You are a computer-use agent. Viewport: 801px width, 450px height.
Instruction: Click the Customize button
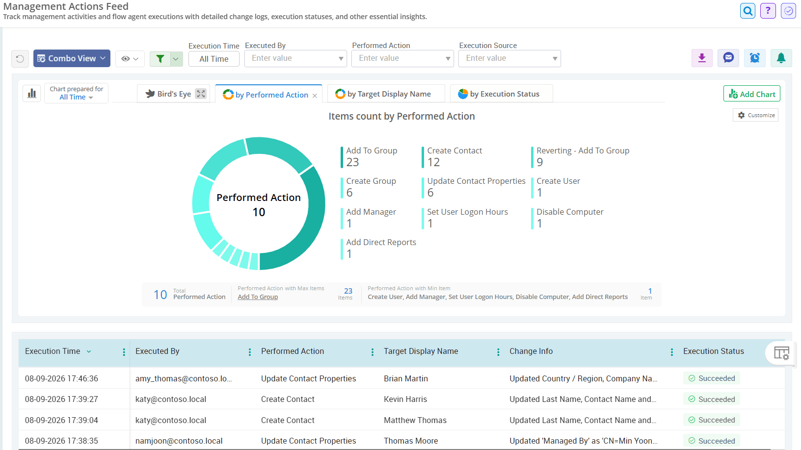[x=755, y=115]
